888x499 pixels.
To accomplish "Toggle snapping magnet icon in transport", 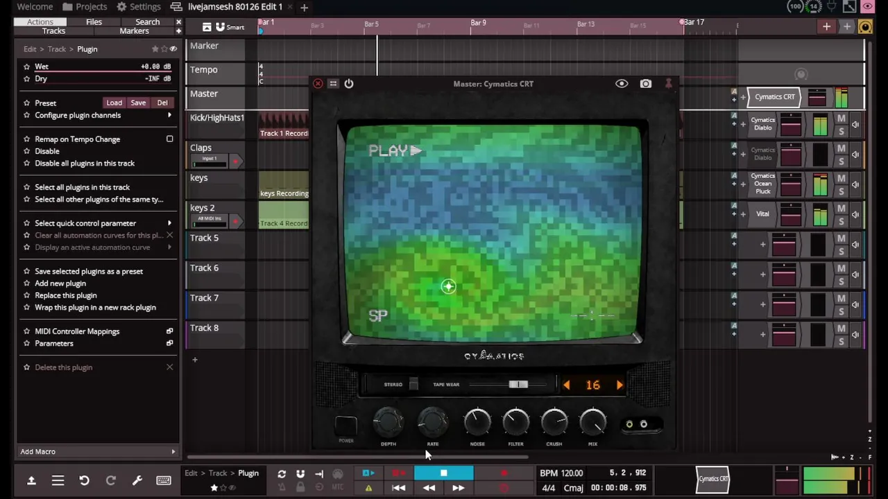I will (x=300, y=474).
